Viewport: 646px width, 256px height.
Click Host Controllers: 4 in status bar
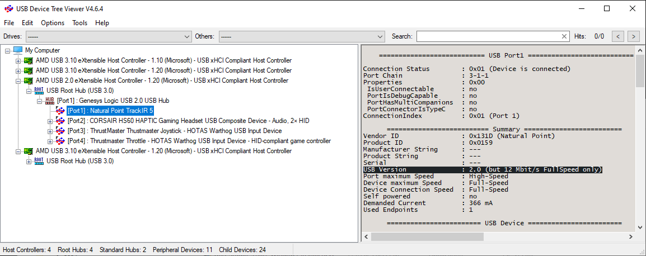coord(27,250)
